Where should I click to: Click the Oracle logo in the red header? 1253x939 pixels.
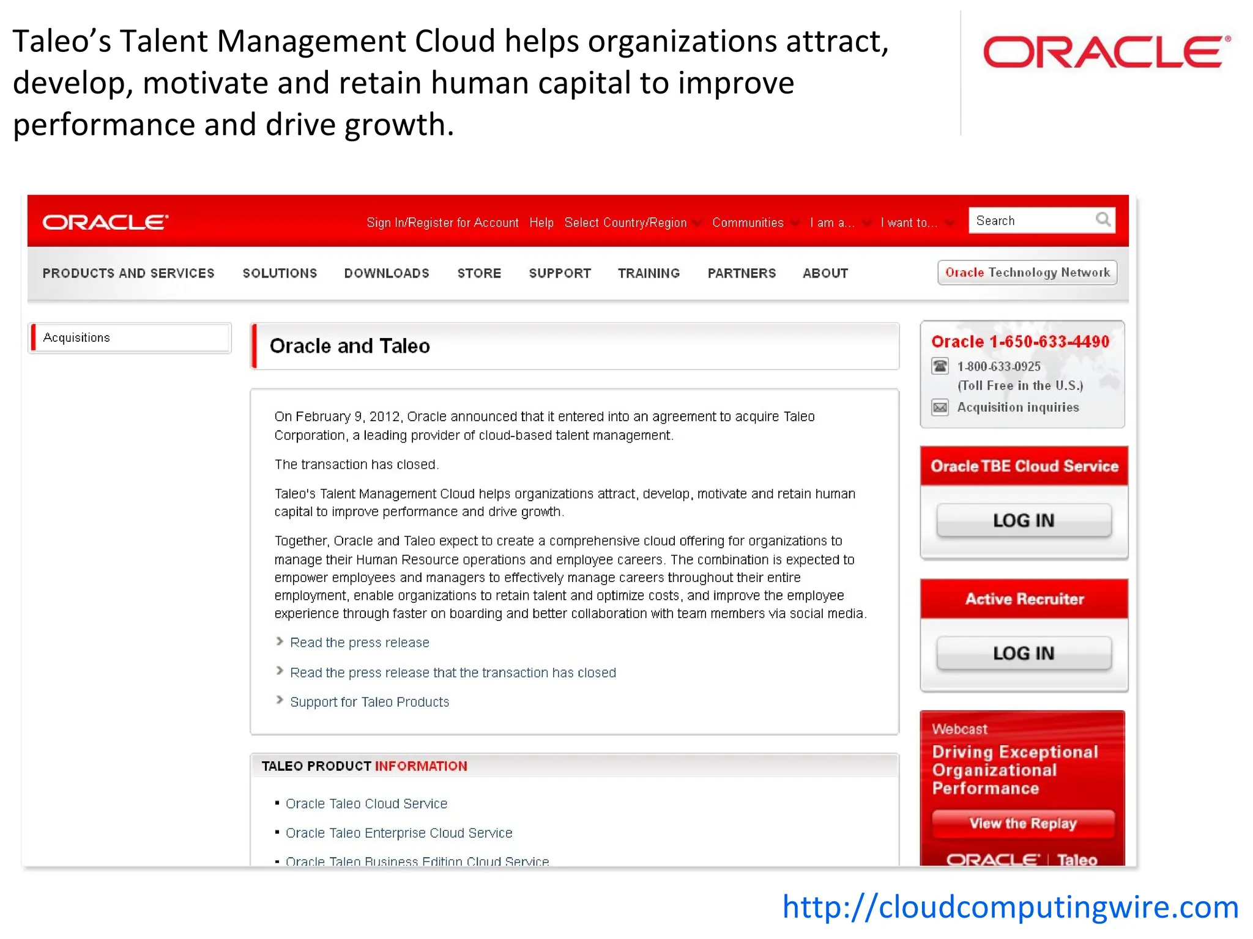105,222
